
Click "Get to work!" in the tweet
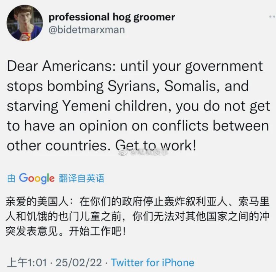pos(155,146)
